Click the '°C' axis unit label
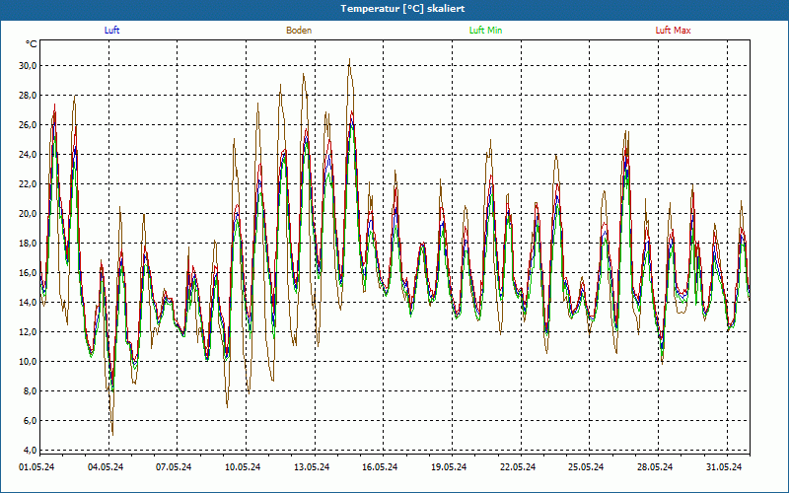This screenshot has width=789, height=493. pyautogui.click(x=32, y=44)
